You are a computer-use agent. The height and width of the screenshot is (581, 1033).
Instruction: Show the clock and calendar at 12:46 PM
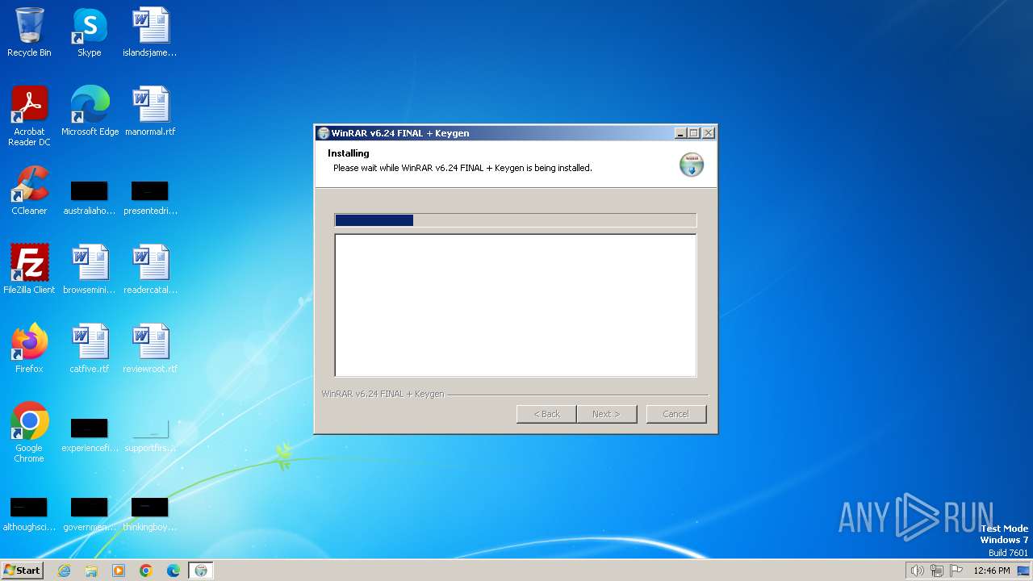[x=992, y=571]
